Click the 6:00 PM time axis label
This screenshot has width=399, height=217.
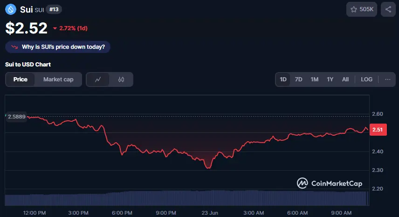click(x=122, y=213)
